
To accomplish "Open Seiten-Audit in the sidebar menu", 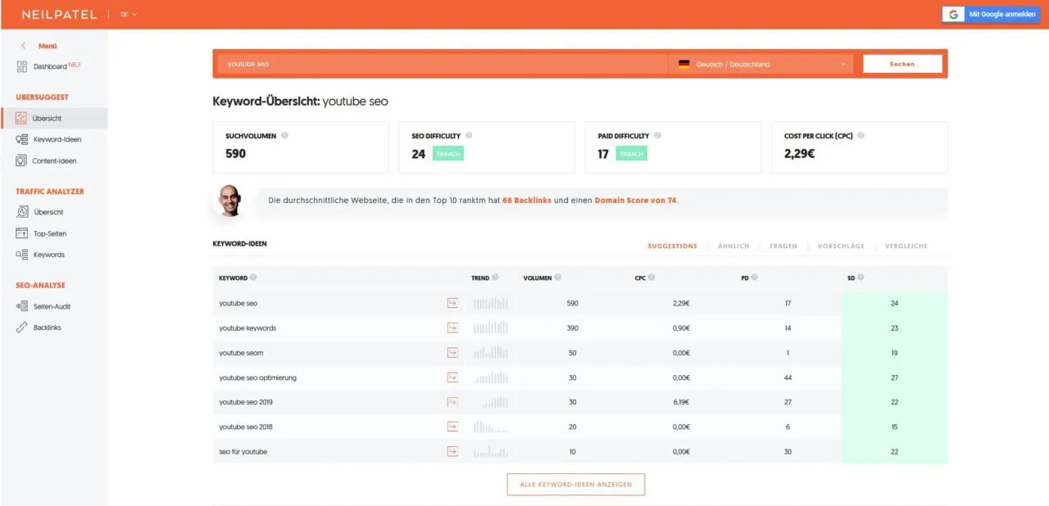I will tap(53, 306).
